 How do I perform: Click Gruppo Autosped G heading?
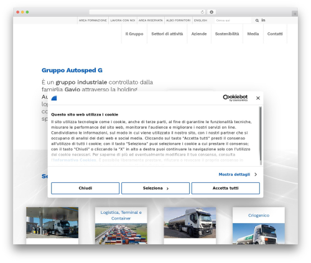coord(72,70)
